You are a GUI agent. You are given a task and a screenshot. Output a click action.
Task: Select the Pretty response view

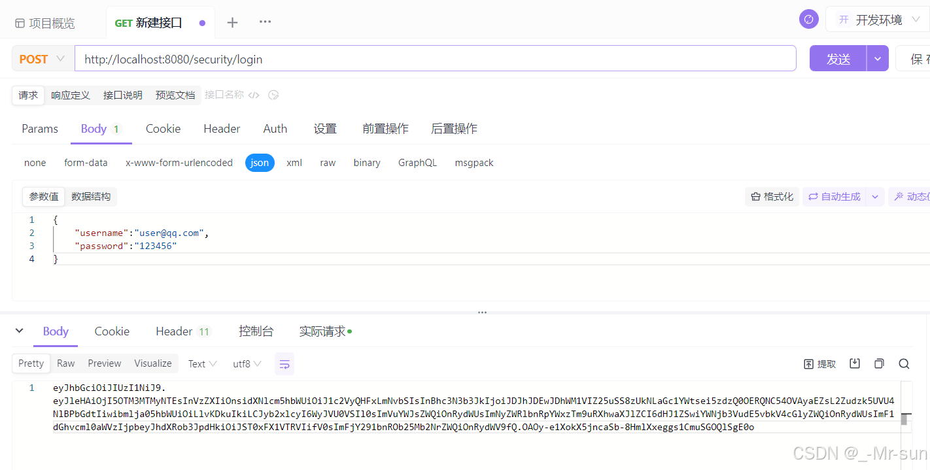tap(31, 363)
